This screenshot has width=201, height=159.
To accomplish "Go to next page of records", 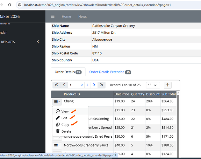I will pyautogui.click(x=94, y=85).
